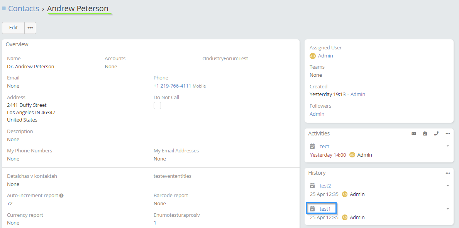Expand the dropdown arrow for тест activity

click(447, 146)
